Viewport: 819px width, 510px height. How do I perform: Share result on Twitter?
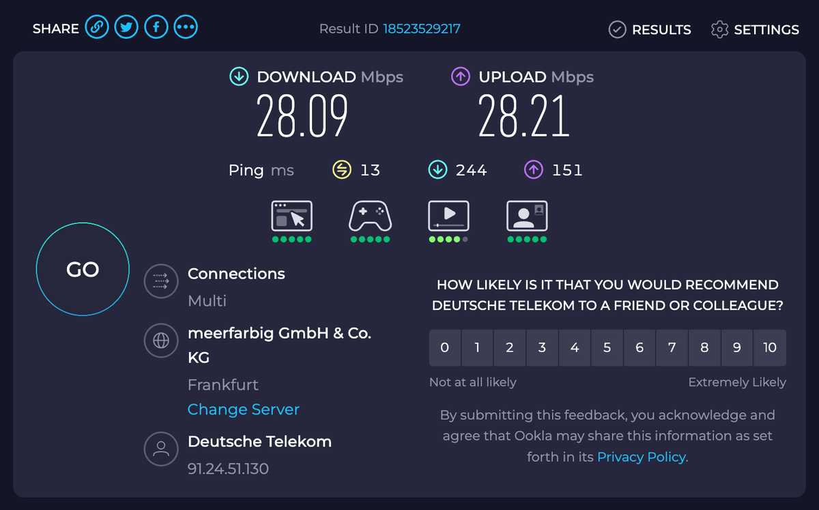pos(126,27)
